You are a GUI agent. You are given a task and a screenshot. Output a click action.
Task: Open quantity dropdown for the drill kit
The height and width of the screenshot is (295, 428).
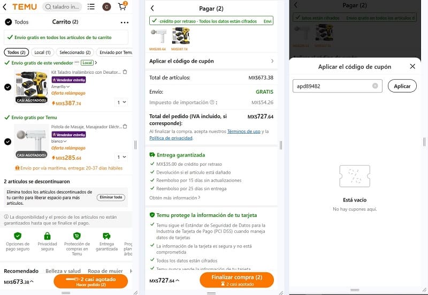[121, 102]
